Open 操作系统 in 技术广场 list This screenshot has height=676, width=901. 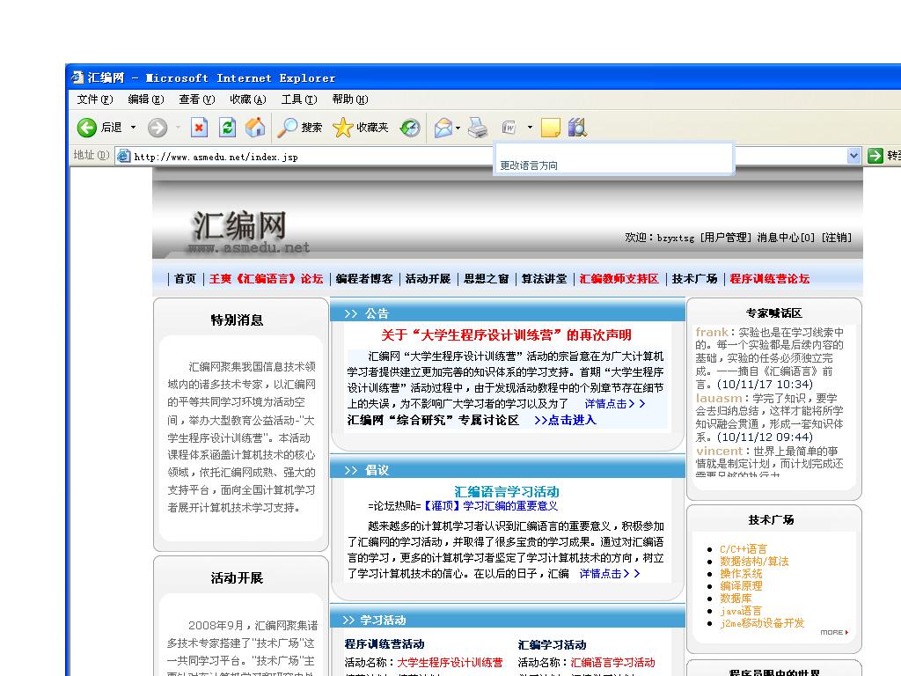point(741,574)
